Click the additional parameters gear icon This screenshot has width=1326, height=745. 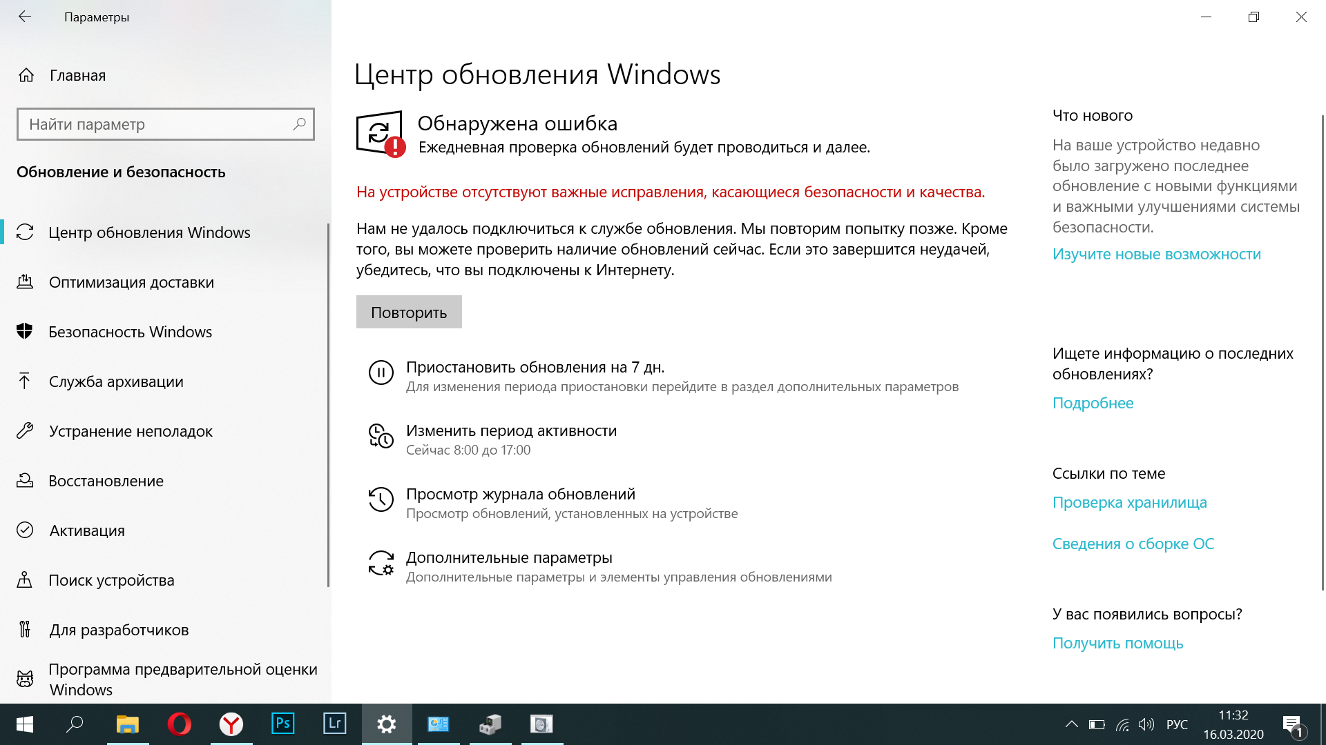(x=380, y=564)
